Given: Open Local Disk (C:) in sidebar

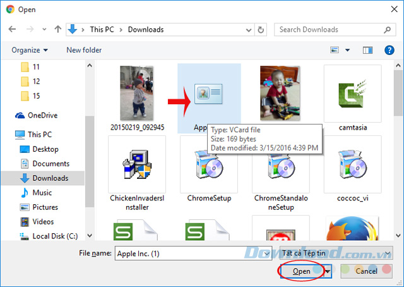Looking at the screenshot, I should click(49, 236).
